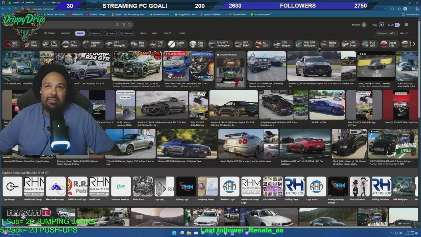
Task: Open Red Nissan GTR 4k wallpaper image
Action: click(x=305, y=144)
